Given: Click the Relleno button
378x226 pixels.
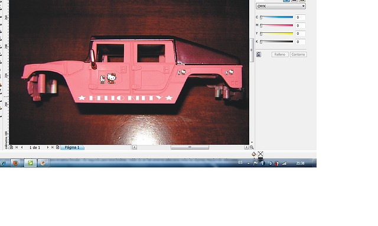Looking at the screenshot, I should point(280,55).
